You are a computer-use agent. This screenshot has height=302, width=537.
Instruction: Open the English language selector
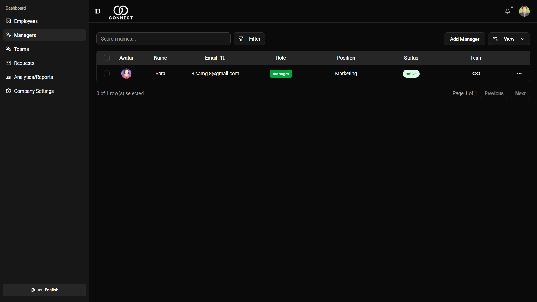click(x=44, y=290)
